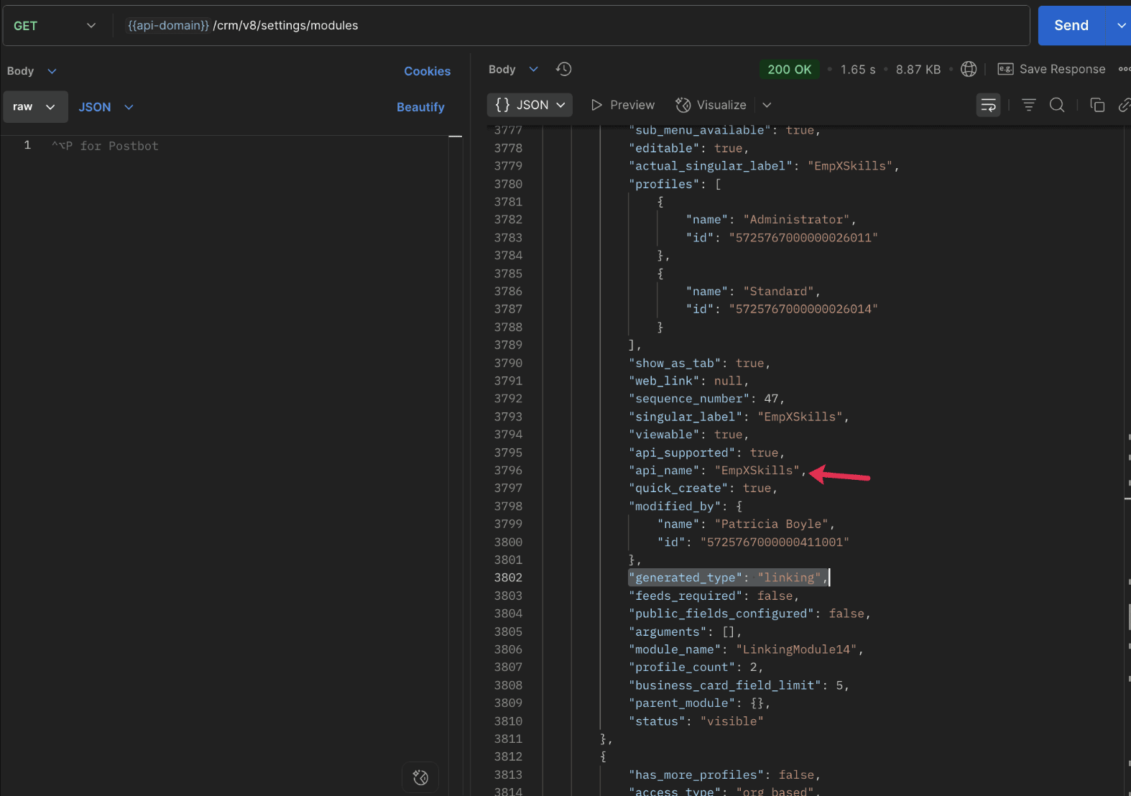Click the filter response icon
The image size is (1131, 796).
pyautogui.click(x=1028, y=106)
